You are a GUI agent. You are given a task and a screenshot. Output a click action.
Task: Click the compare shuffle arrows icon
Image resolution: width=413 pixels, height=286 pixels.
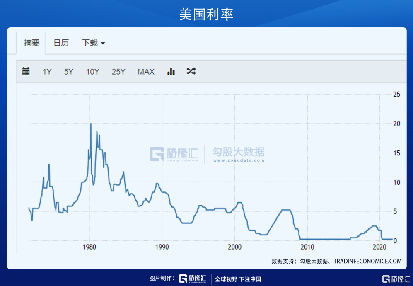pyautogui.click(x=191, y=71)
